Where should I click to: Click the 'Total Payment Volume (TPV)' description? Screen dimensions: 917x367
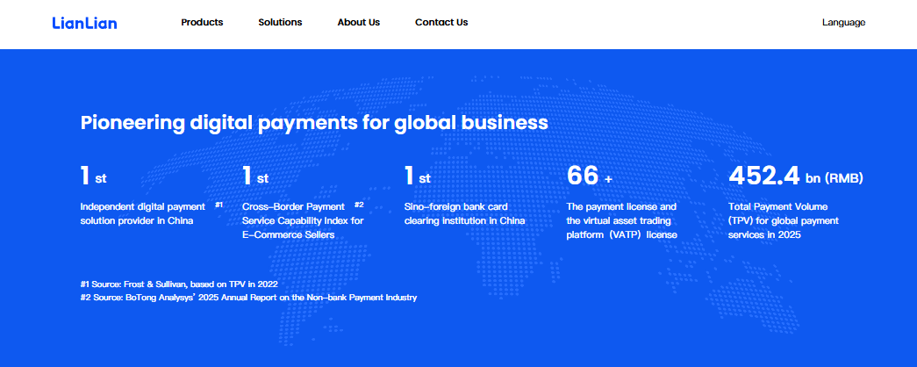click(784, 220)
